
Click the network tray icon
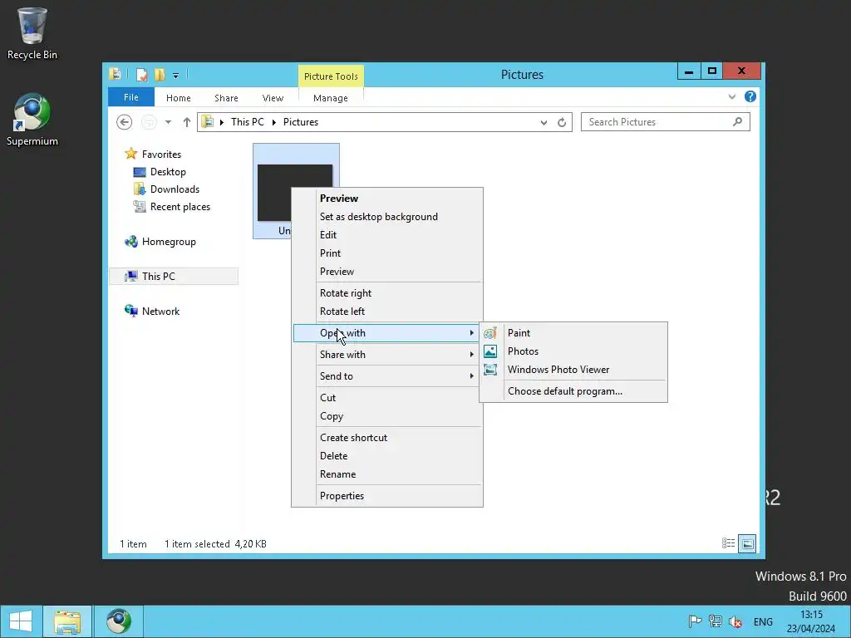click(716, 621)
